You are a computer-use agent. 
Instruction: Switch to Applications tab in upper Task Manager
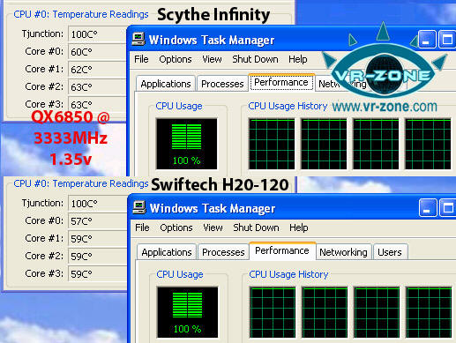pos(166,84)
